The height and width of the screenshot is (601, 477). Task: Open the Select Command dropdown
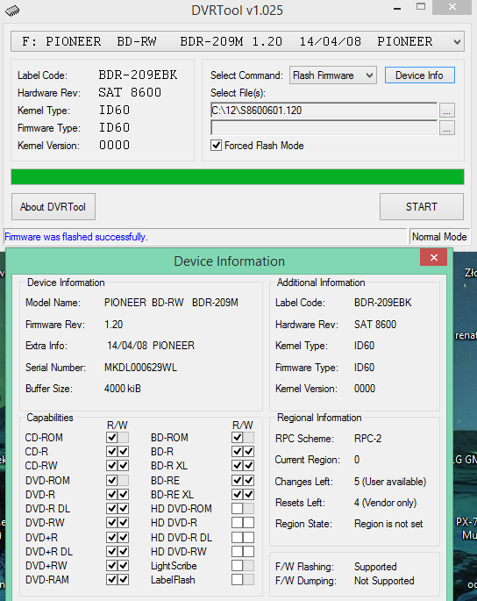tap(333, 75)
